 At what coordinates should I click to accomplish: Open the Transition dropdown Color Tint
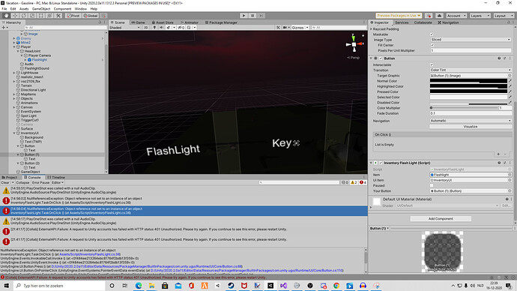(x=471, y=70)
